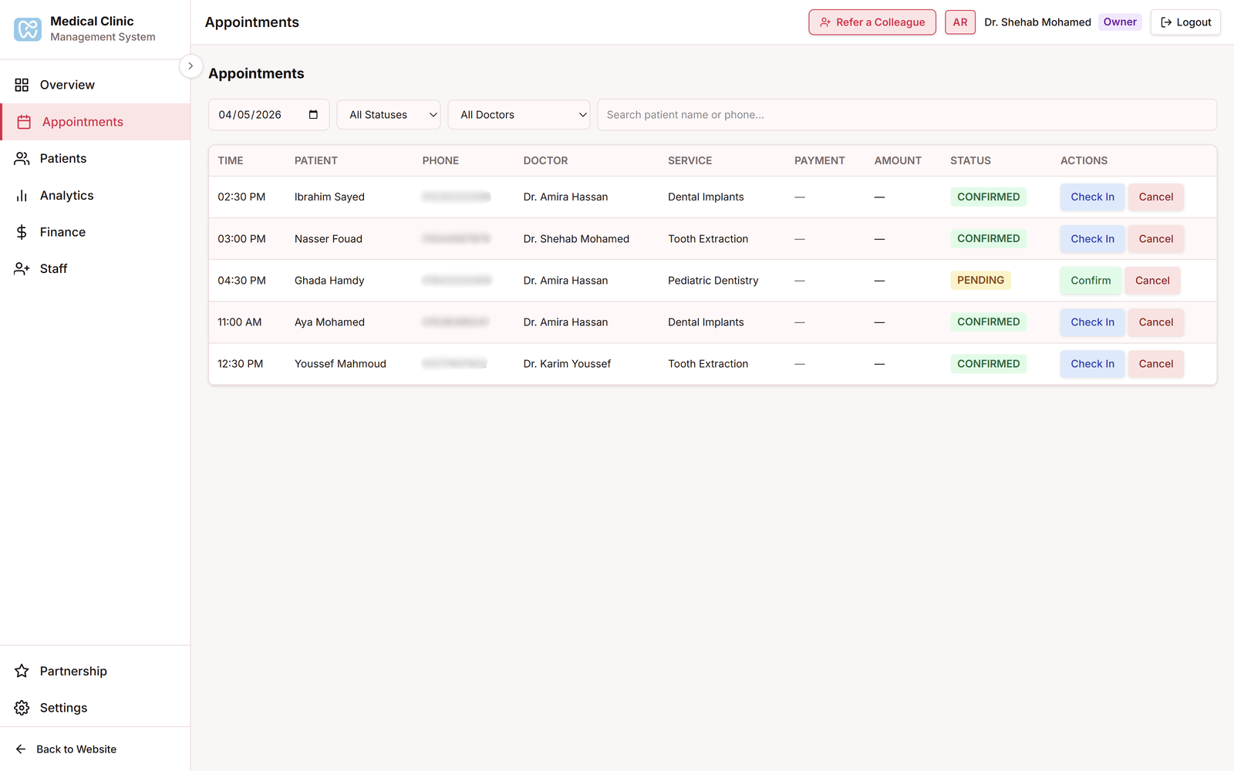
Task: Click the Finance dollar sign icon
Action: coord(22,232)
